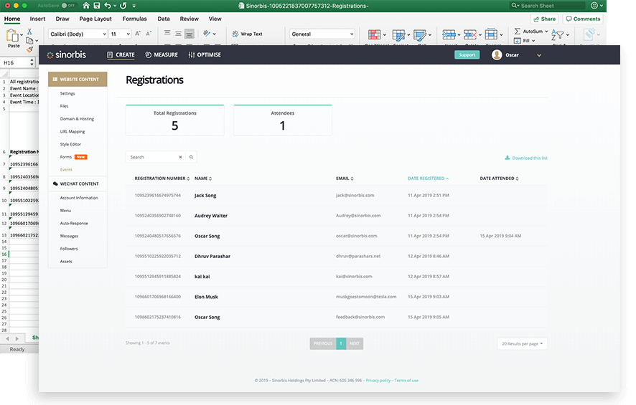
Task: Click Download this list link
Action: (526, 158)
